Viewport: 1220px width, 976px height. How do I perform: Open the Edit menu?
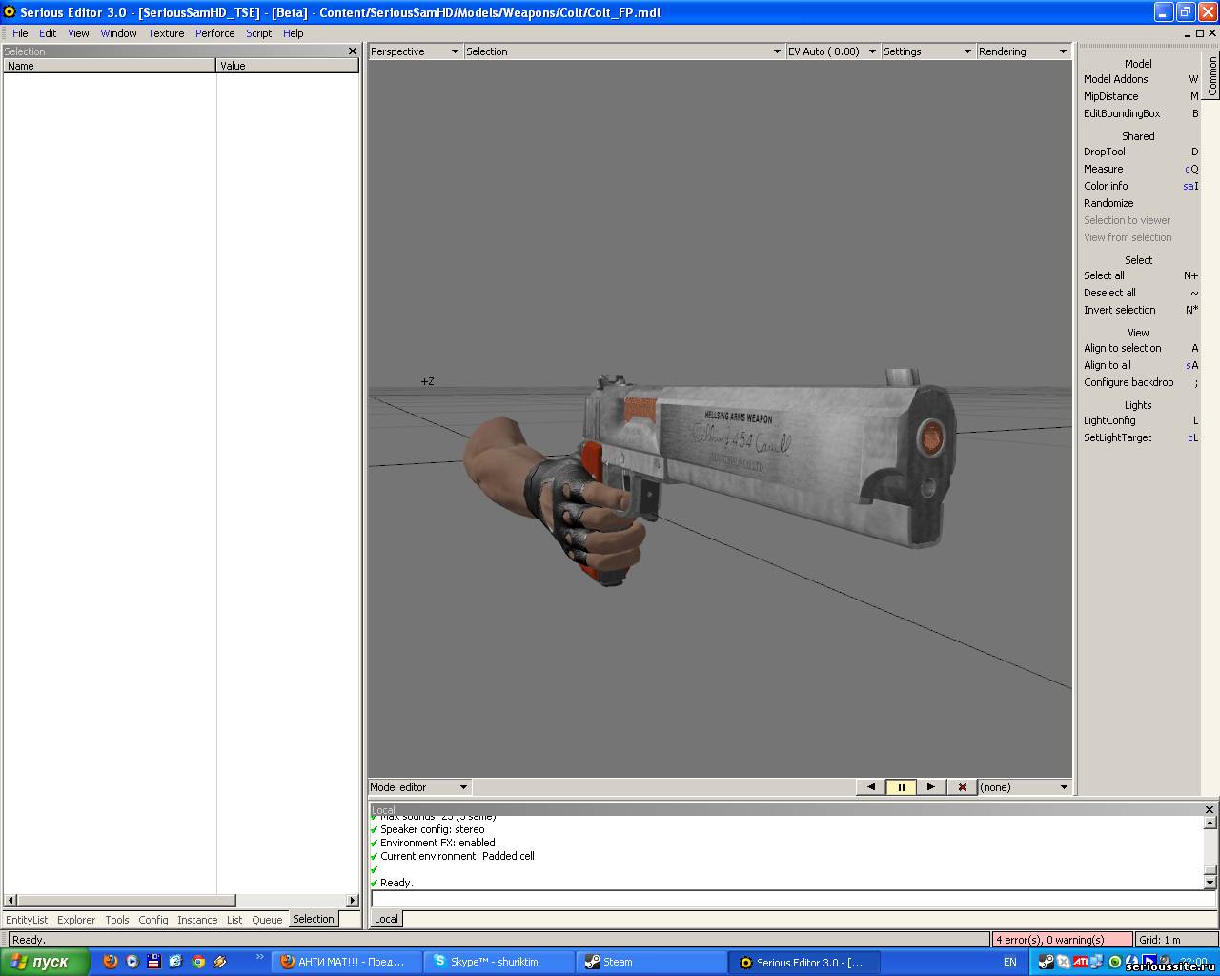coord(48,33)
